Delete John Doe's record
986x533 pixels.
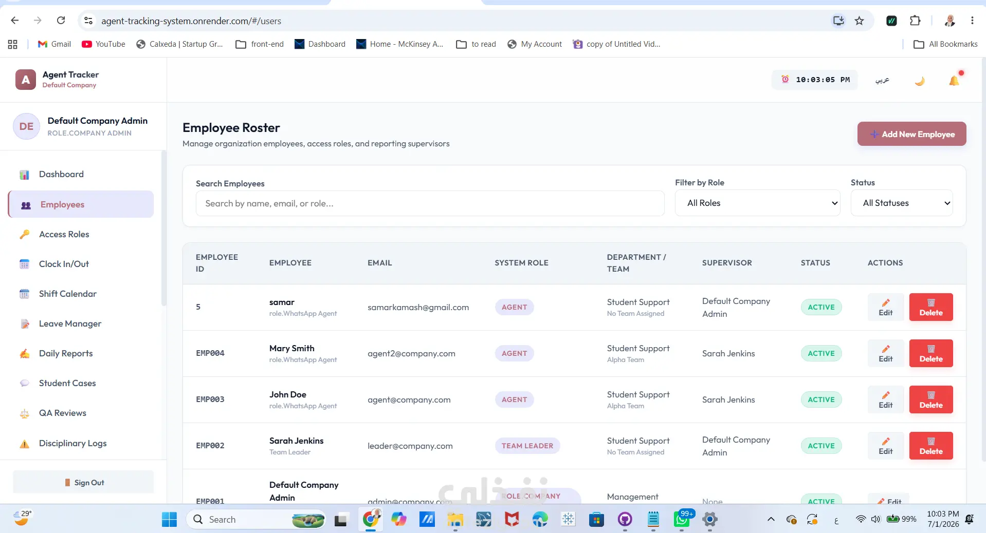click(930, 399)
